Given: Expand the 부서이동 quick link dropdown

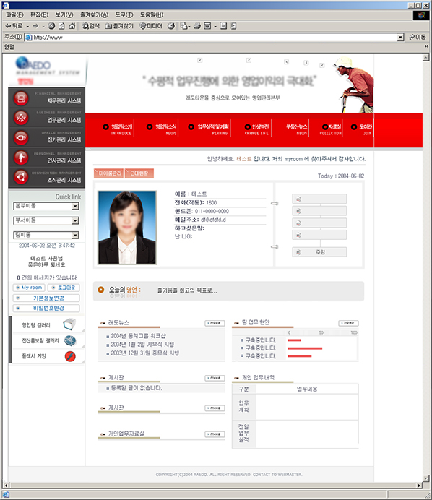Looking at the screenshot, I should click(75, 220).
